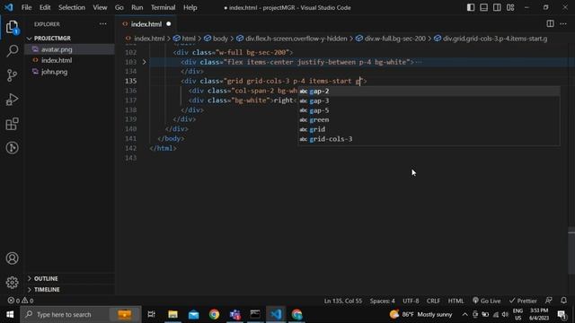The image size is (575, 323).
Task: Open File menu
Action: coord(26,7)
